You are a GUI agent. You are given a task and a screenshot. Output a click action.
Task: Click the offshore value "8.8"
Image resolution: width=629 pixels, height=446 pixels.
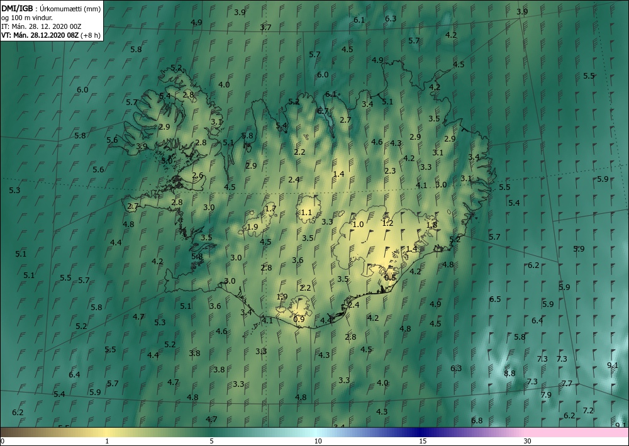[509, 374]
